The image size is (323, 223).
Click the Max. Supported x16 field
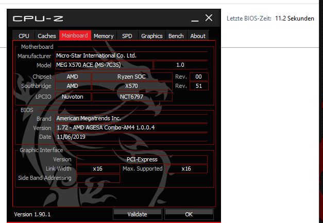pyautogui.click(x=186, y=169)
